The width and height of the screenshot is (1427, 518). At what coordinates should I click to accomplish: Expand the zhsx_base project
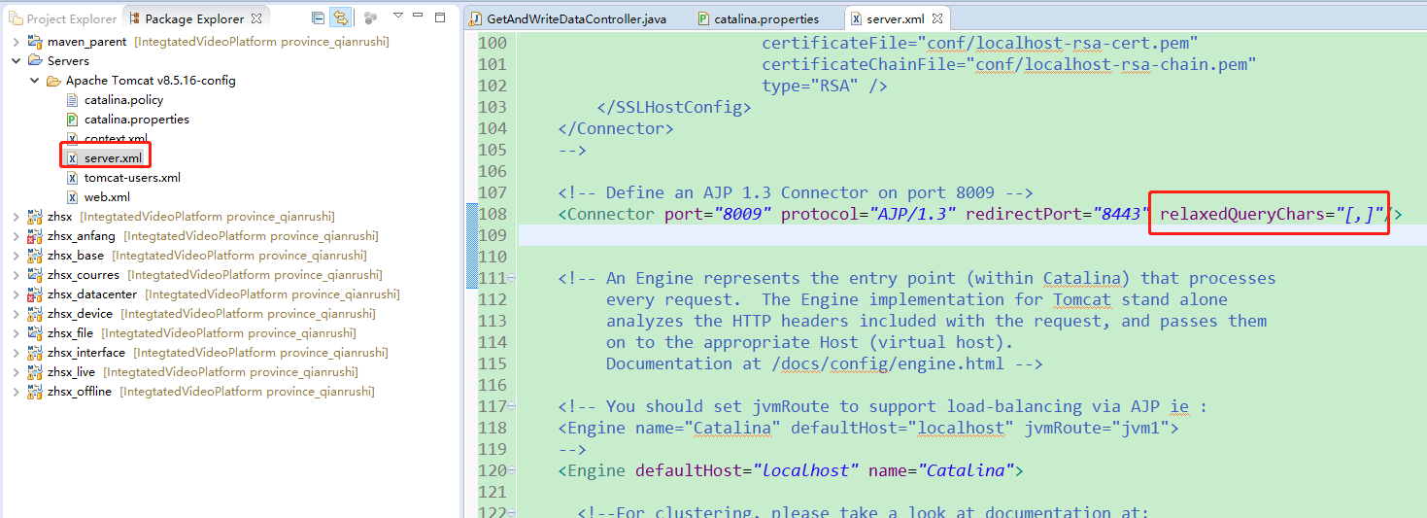tap(17, 255)
